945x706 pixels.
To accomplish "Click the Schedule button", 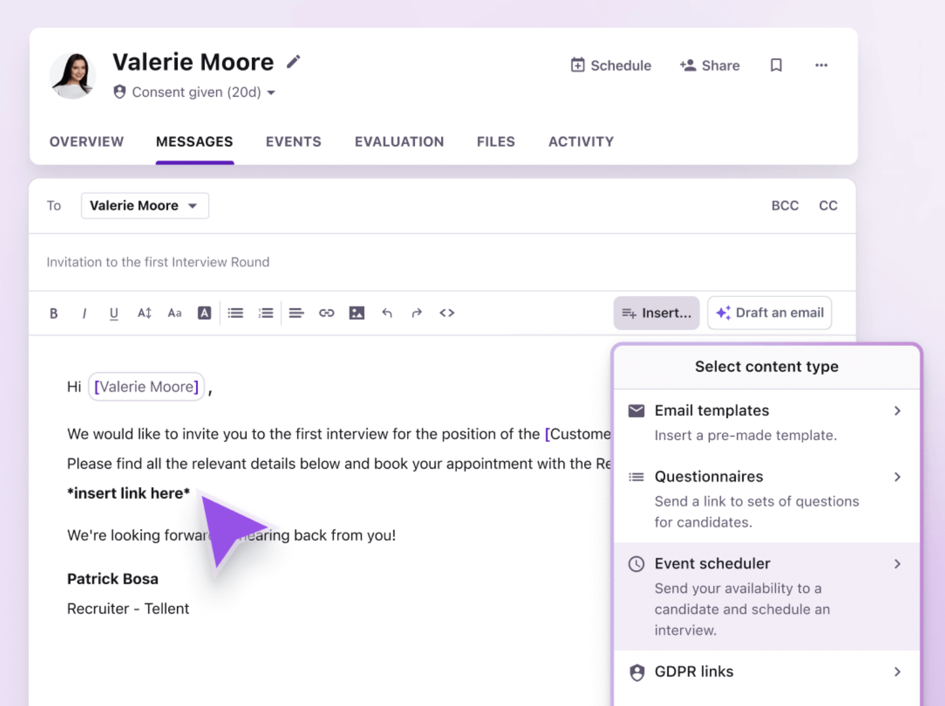I will [611, 66].
